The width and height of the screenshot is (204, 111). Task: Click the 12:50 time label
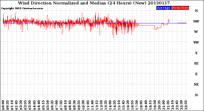pyautogui.click(x=101, y=105)
